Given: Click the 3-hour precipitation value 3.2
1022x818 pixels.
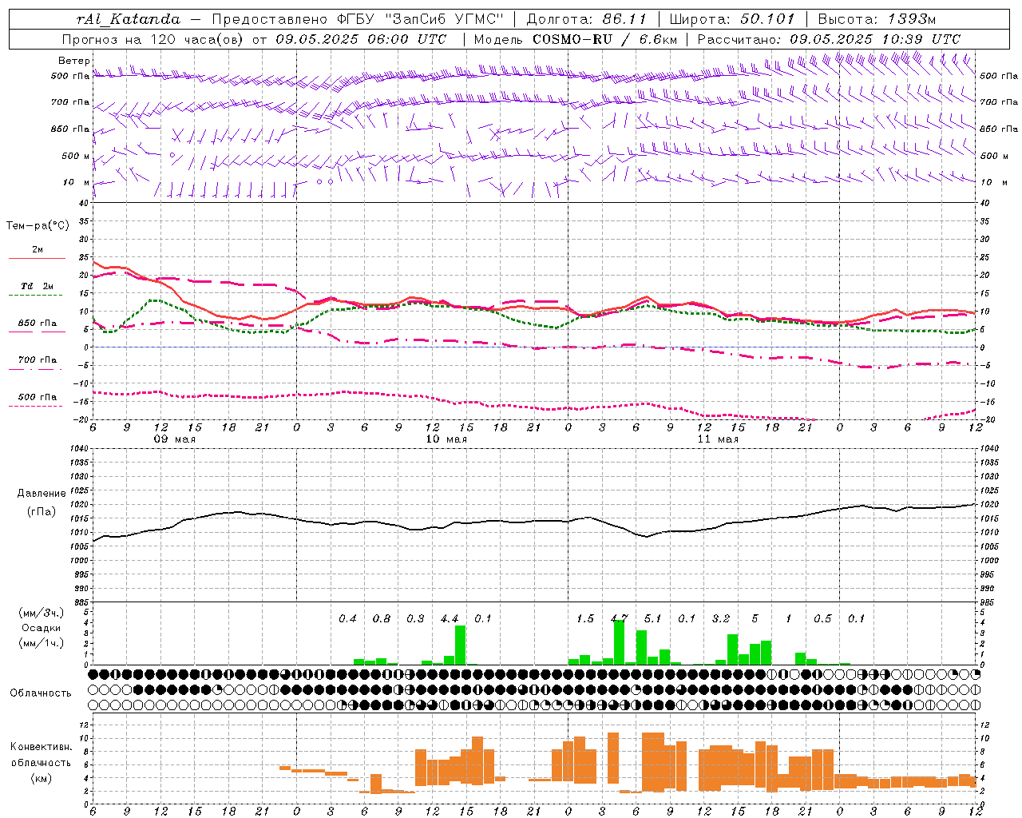Looking at the screenshot, I should click(x=721, y=618).
